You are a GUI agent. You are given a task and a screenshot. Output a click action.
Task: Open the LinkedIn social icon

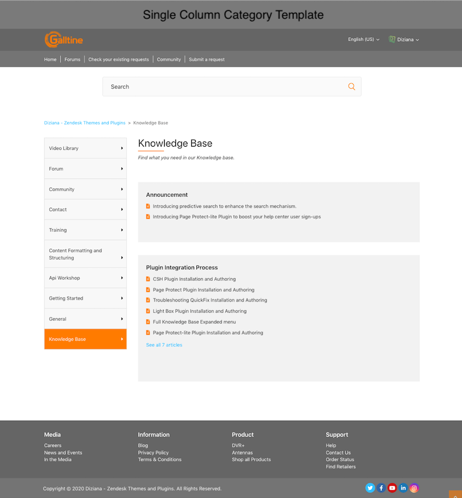(403, 488)
